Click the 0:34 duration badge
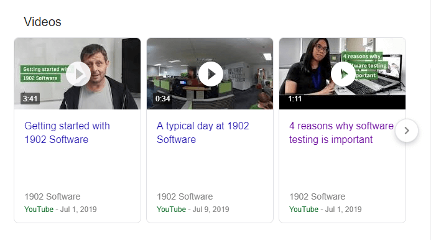The height and width of the screenshot is (240, 431). 163,99
